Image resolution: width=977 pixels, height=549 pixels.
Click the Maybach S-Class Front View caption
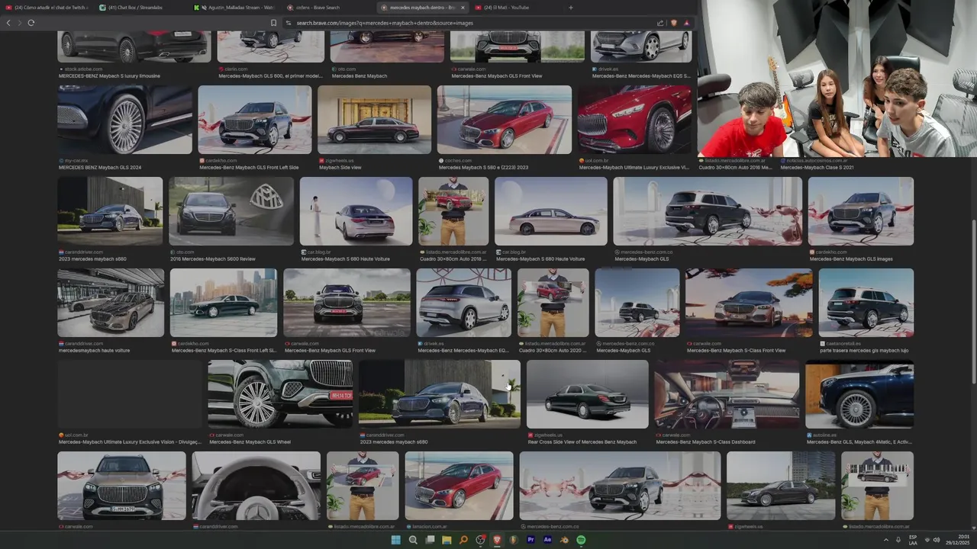click(736, 351)
